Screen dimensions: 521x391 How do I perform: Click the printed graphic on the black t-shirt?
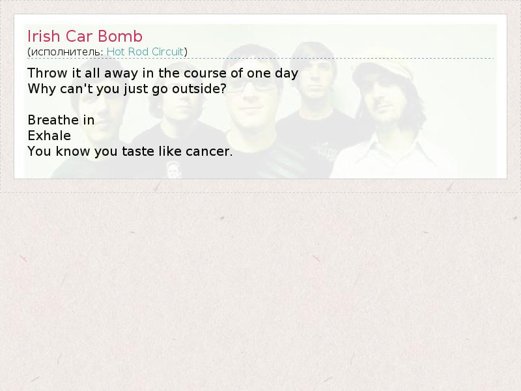click(325, 151)
